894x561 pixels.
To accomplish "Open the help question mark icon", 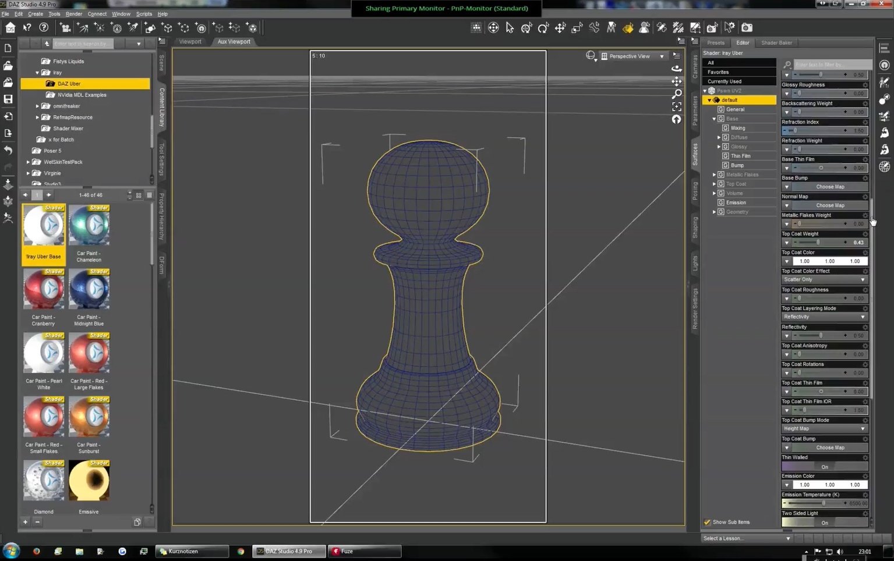I will [x=44, y=27].
